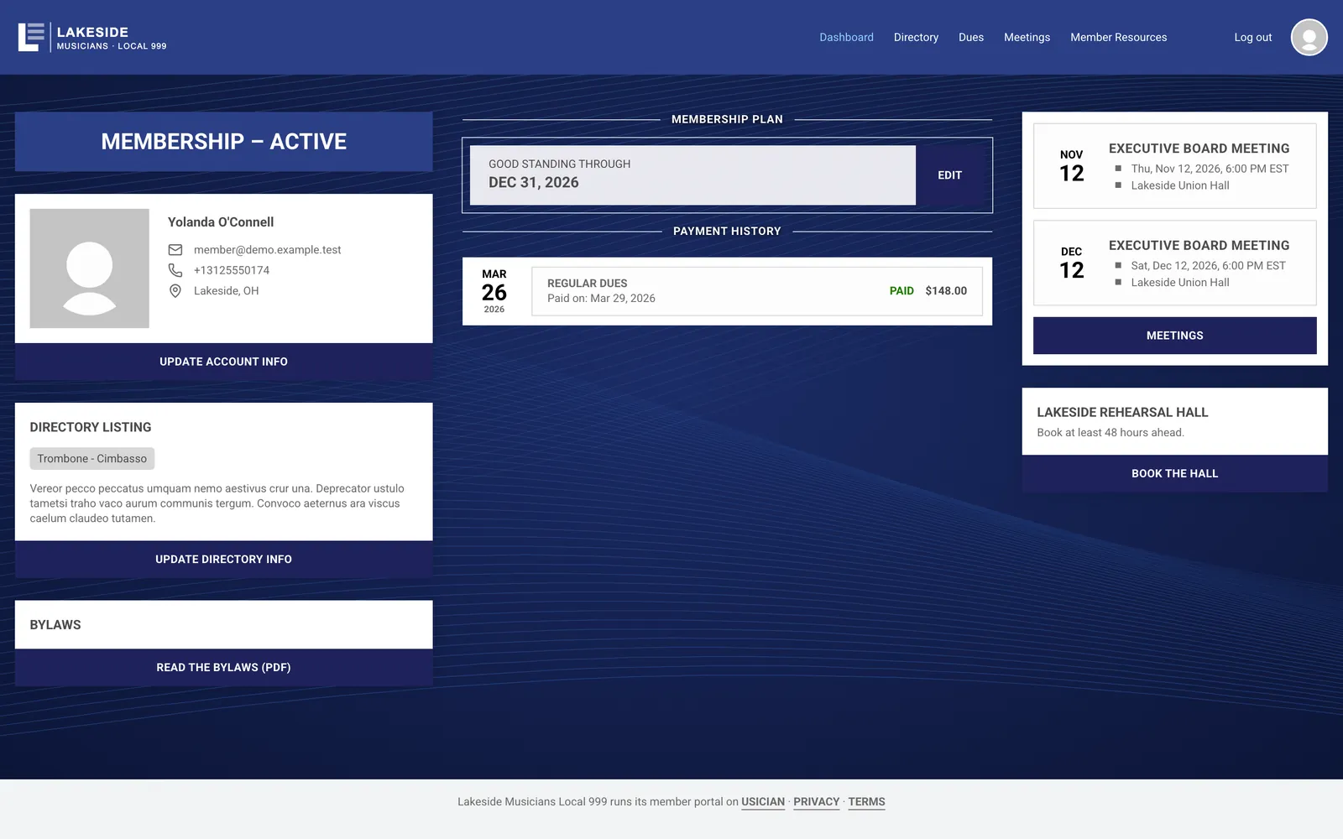1343x839 pixels.
Task: Click 'Book at least 48 hours ahead.' text
Action: coord(1110,433)
